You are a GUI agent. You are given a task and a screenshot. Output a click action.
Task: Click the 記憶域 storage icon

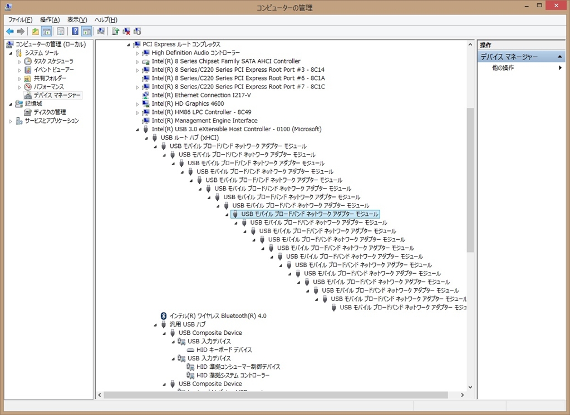(x=19, y=104)
